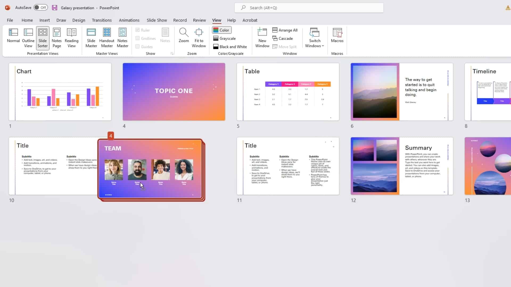Select the Grayscale color mode swatch
The height and width of the screenshot is (287, 511).
[224, 38]
